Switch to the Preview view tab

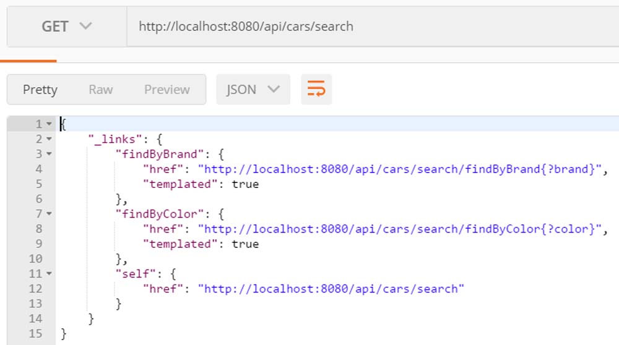(x=167, y=90)
